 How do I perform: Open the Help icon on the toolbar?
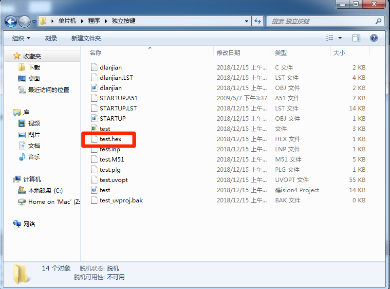point(373,37)
